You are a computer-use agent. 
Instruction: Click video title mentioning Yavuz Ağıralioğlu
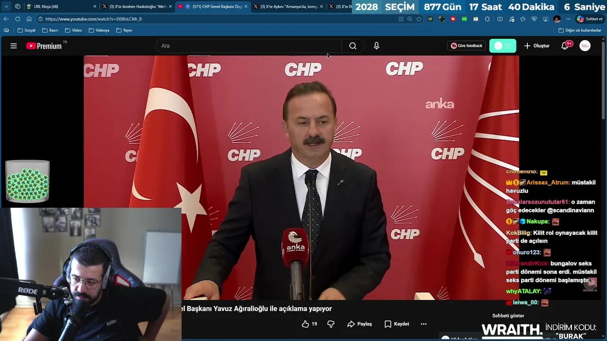257,309
